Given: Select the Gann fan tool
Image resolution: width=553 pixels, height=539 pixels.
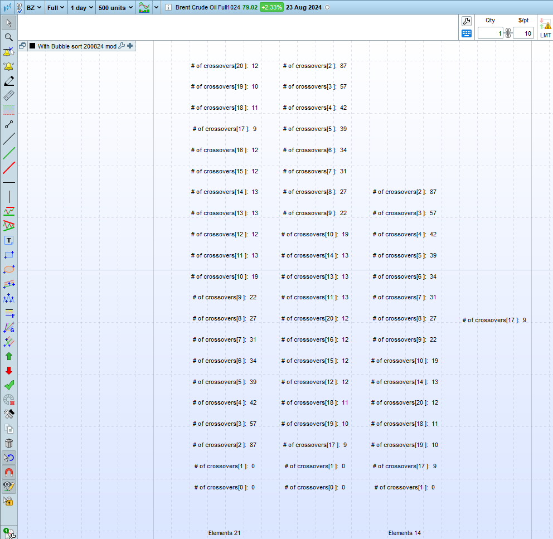Looking at the screenshot, I should (x=9, y=327).
